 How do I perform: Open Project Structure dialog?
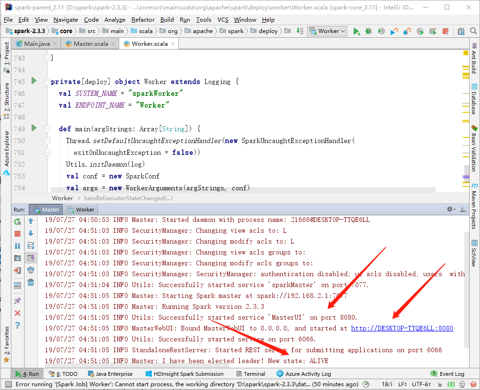(x=461, y=31)
